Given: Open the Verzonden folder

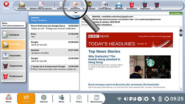Looking at the screenshot, I should point(13,55).
